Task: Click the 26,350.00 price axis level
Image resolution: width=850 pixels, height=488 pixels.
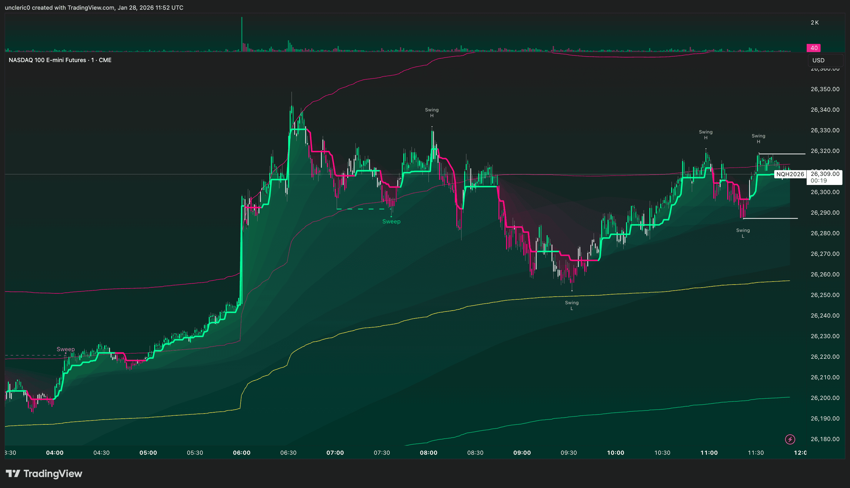Action: pos(825,89)
